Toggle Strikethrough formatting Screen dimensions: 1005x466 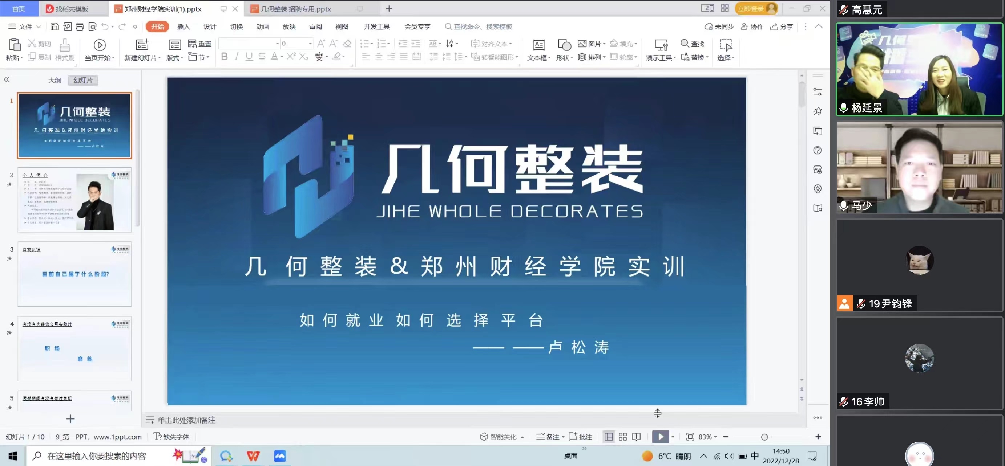[262, 57]
